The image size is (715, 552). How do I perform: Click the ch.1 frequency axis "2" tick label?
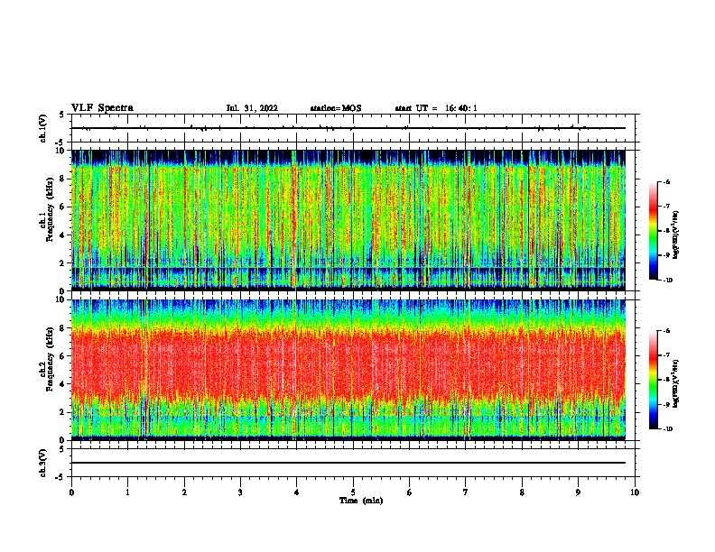tap(63, 263)
